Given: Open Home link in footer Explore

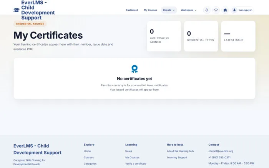Looking at the screenshot, I should (87, 151).
